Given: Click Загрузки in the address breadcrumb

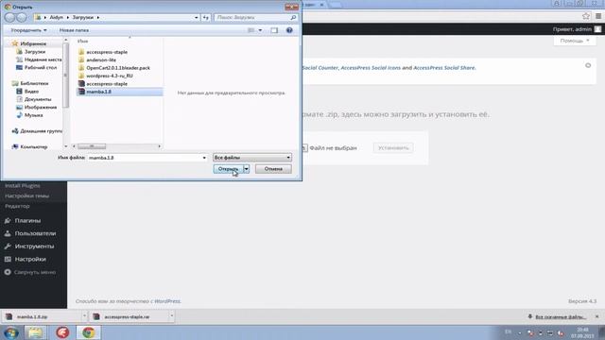Looking at the screenshot, I should tap(83, 17).
